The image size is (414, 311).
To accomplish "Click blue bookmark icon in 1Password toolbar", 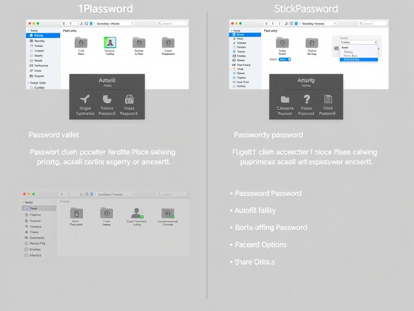I will 91,23.
